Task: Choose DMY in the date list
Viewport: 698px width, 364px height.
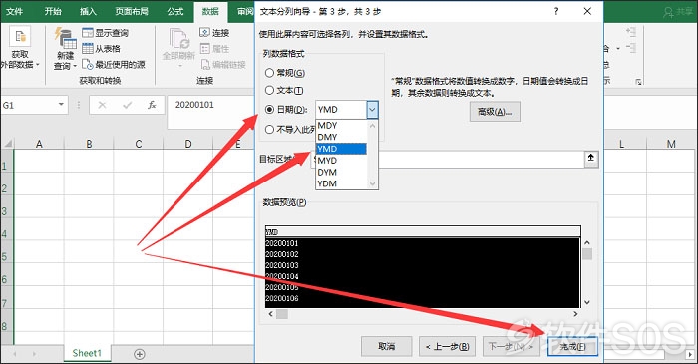Action: pyautogui.click(x=341, y=137)
